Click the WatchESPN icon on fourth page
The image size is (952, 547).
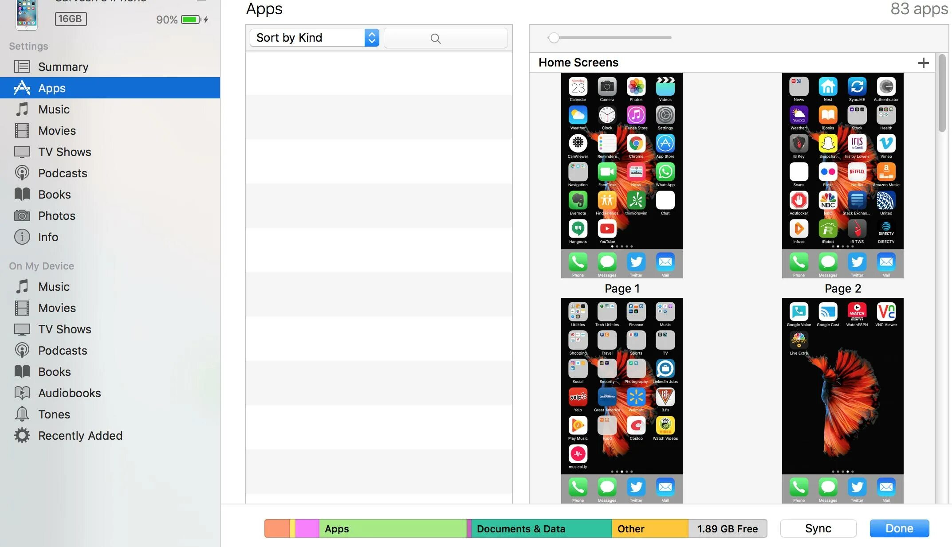click(x=857, y=312)
